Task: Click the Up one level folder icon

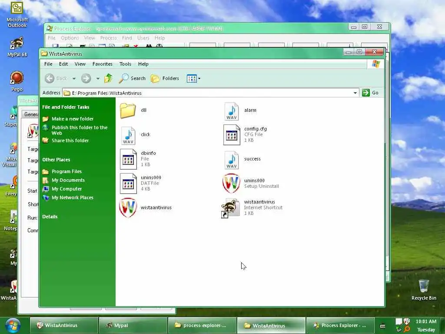Action: [x=108, y=78]
